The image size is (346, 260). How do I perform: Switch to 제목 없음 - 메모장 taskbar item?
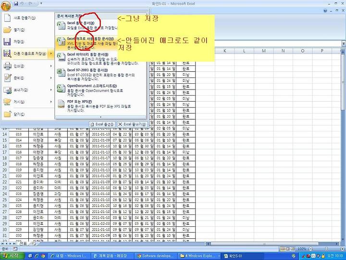click(x=111, y=256)
